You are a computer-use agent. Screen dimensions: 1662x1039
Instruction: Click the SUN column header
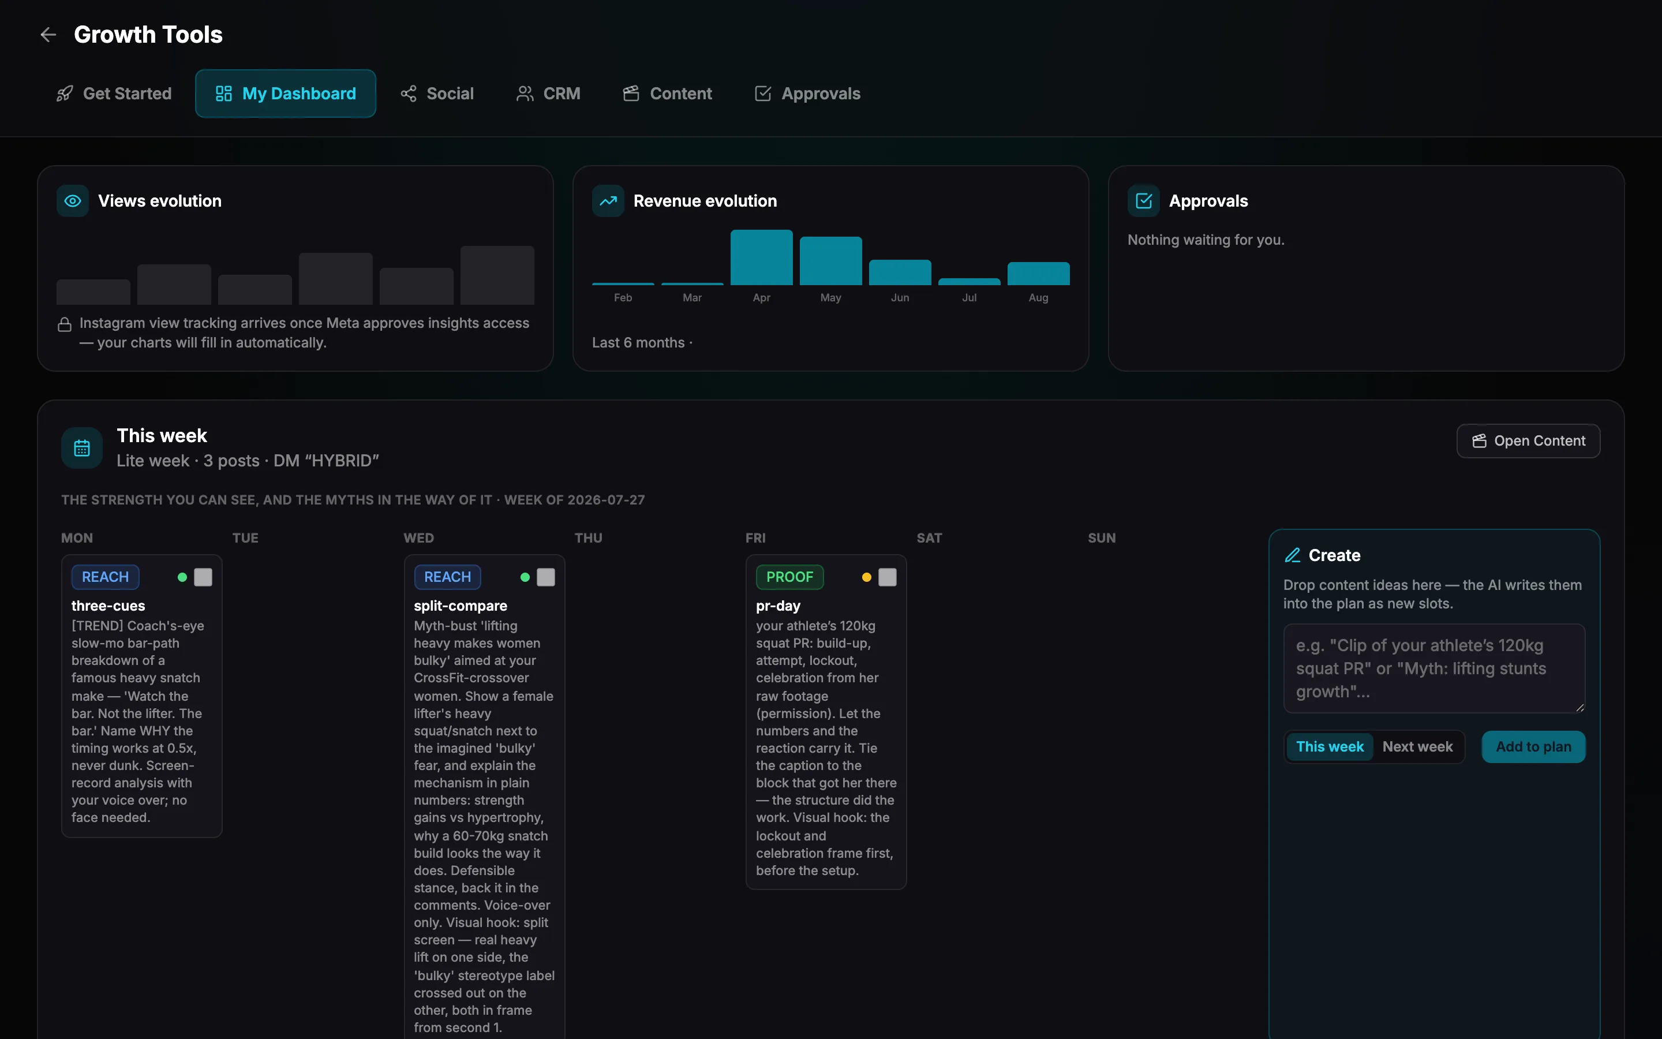1102,538
